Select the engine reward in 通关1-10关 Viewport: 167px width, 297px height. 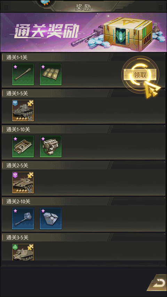coord(50,147)
